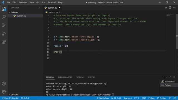The height and width of the screenshot is (100, 178).
Task: Open the Search view in activity bar
Action: coord(4,17)
